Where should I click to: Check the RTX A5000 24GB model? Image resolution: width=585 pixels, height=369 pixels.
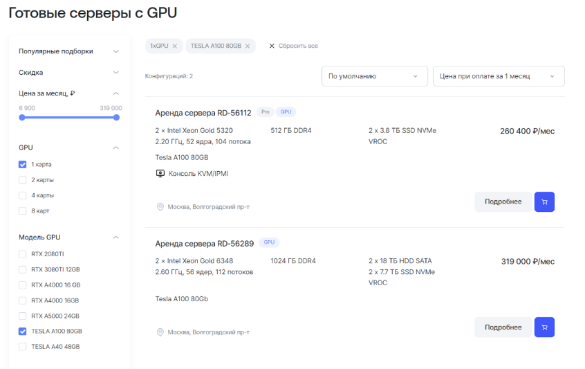(23, 316)
